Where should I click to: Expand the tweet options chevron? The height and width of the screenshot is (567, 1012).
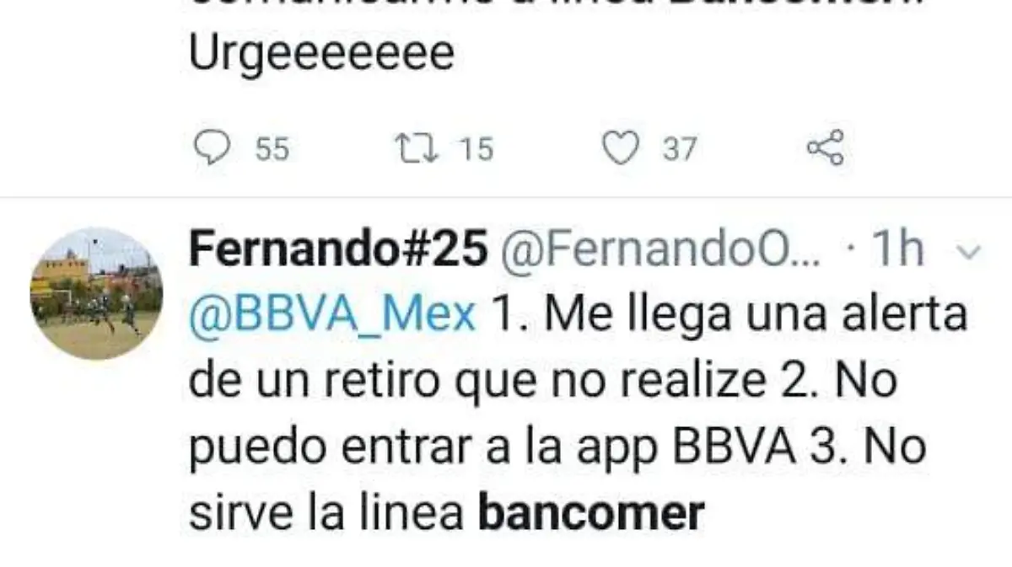971,251
